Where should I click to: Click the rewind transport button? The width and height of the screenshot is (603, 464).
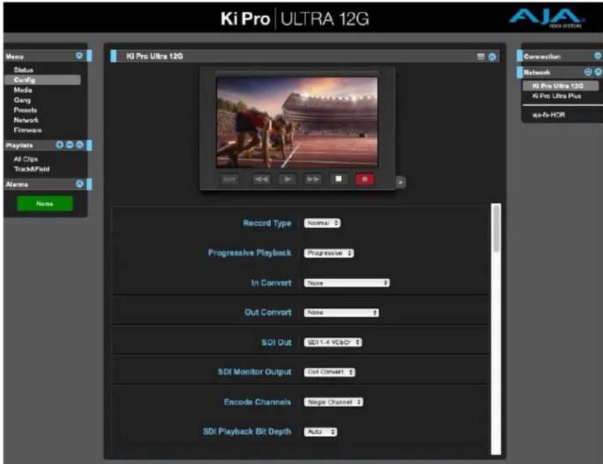(x=262, y=179)
